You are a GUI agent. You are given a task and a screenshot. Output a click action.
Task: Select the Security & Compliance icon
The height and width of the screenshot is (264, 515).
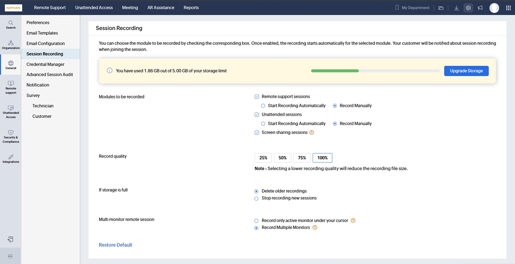point(11,136)
